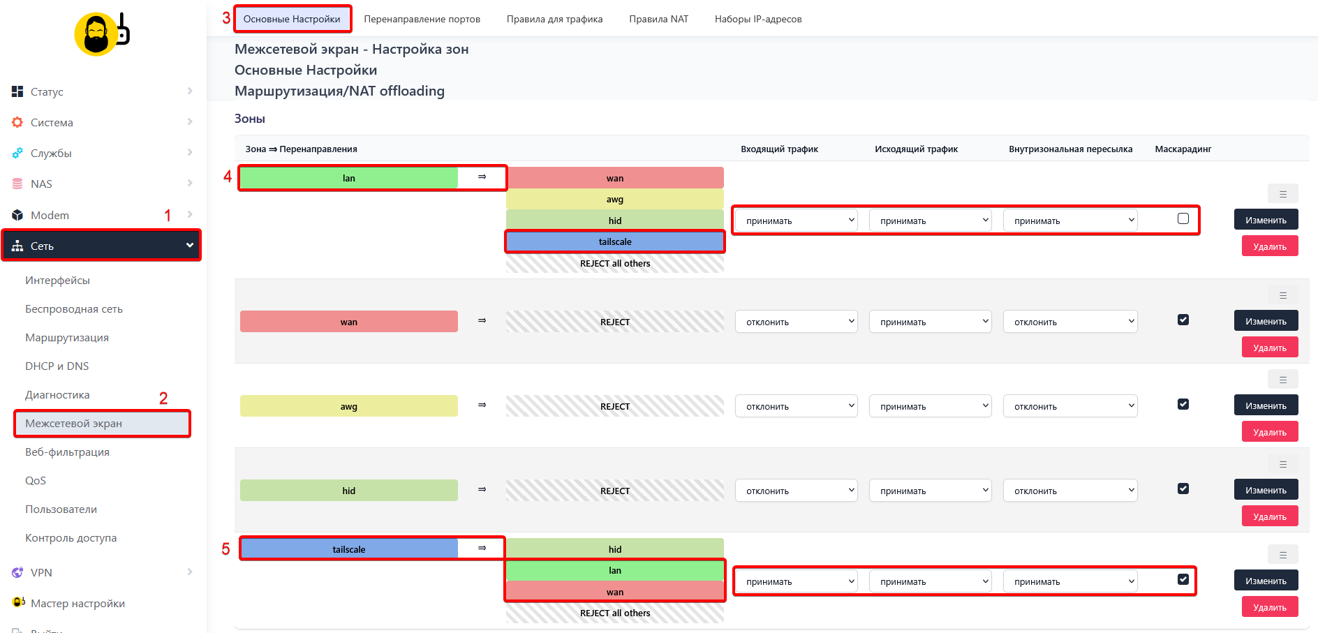The image size is (1318, 633).
Task: Open the outgoing traffic dropdown for wan
Action: tap(930, 321)
